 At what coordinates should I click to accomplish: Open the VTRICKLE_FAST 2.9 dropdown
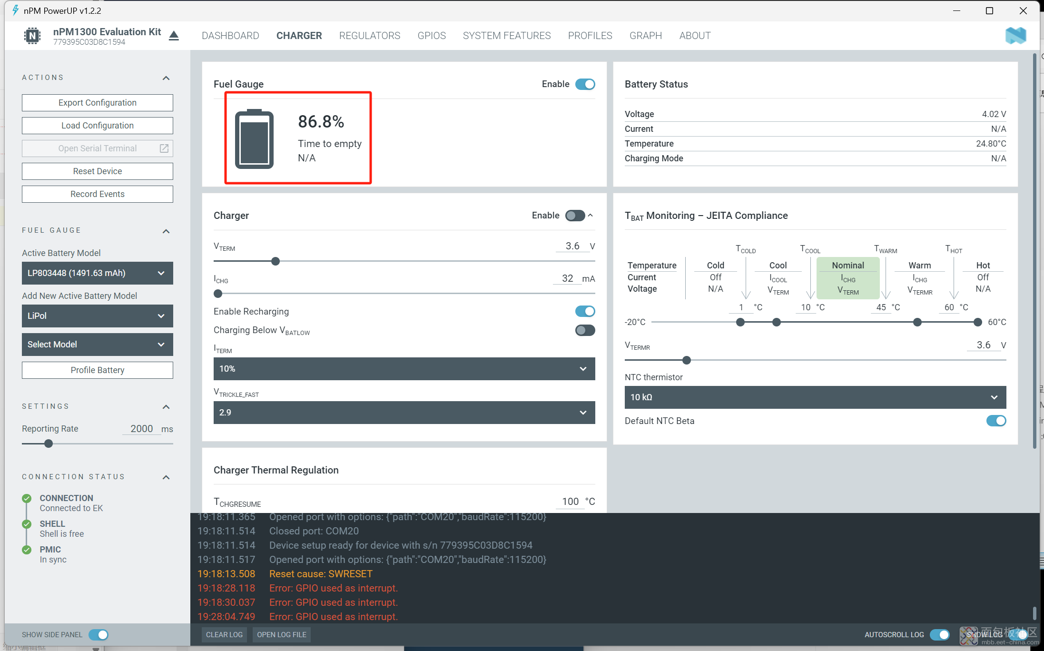point(404,413)
